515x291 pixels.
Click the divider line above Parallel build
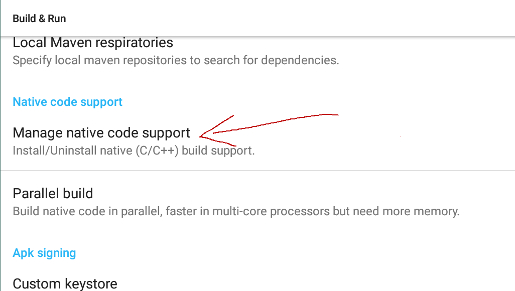(257, 171)
